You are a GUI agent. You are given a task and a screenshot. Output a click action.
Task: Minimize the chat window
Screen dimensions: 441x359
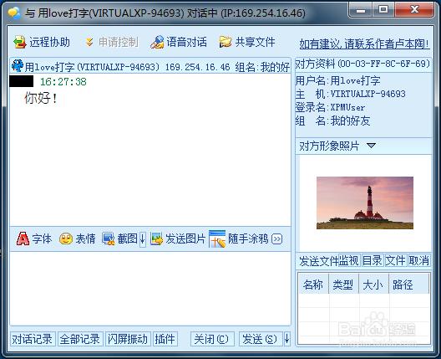point(361,10)
